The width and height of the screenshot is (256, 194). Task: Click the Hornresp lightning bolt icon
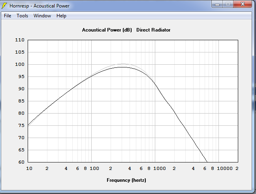coord(4,6)
